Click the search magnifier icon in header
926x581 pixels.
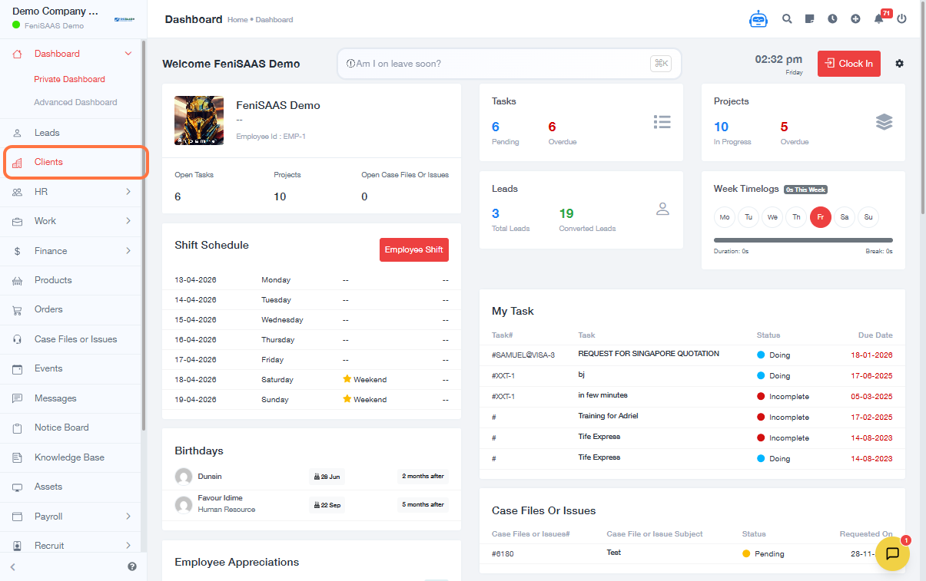787,19
